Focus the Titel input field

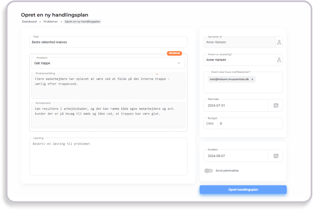(108, 42)
